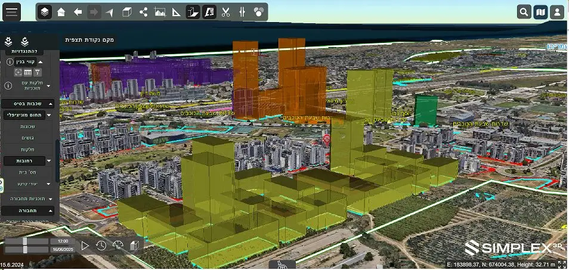Expand the תחום מוניציפלי dropdown
Image resolution: width=569 pixels, height=270 pixels.
tap(49, 115)
